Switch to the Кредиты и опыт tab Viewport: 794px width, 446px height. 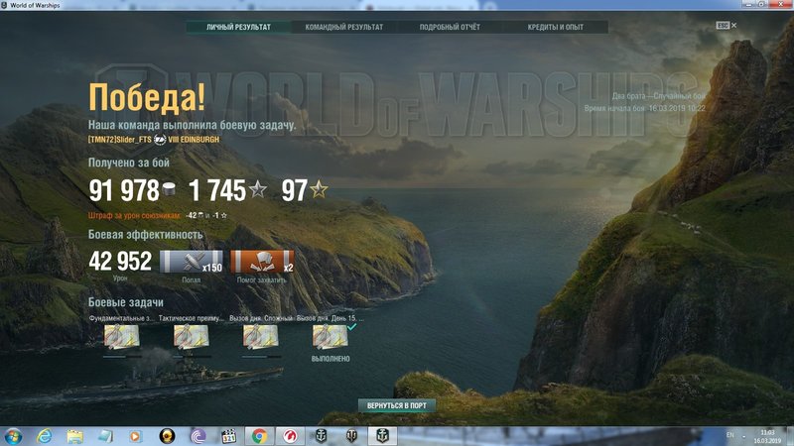tap(556, 27)
